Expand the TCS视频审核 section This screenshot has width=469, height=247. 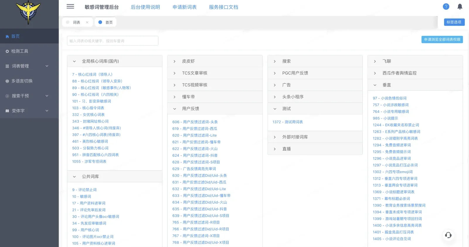pyautogui.click(x=215, y=85)
